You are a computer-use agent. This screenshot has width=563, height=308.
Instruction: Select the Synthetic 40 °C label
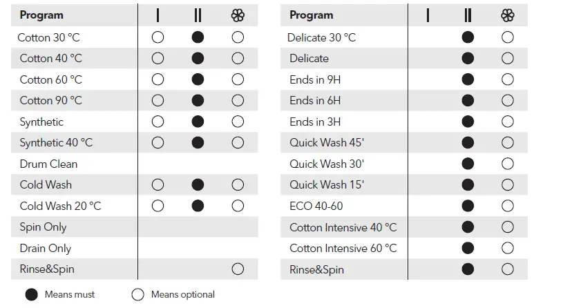[56, 142]
